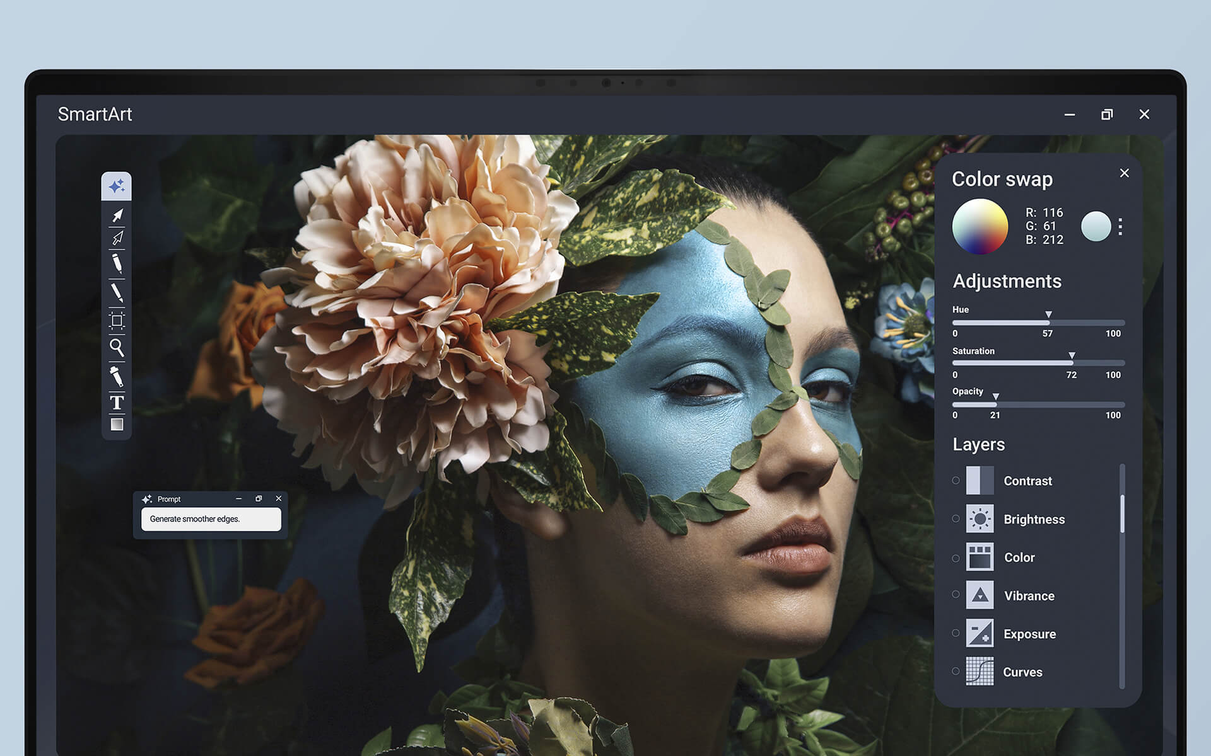Select the Vibrance layer item

pyautogui.click(x=1029, y=596)
